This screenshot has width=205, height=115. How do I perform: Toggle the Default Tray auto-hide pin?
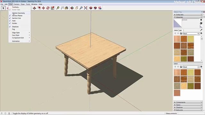202,12
